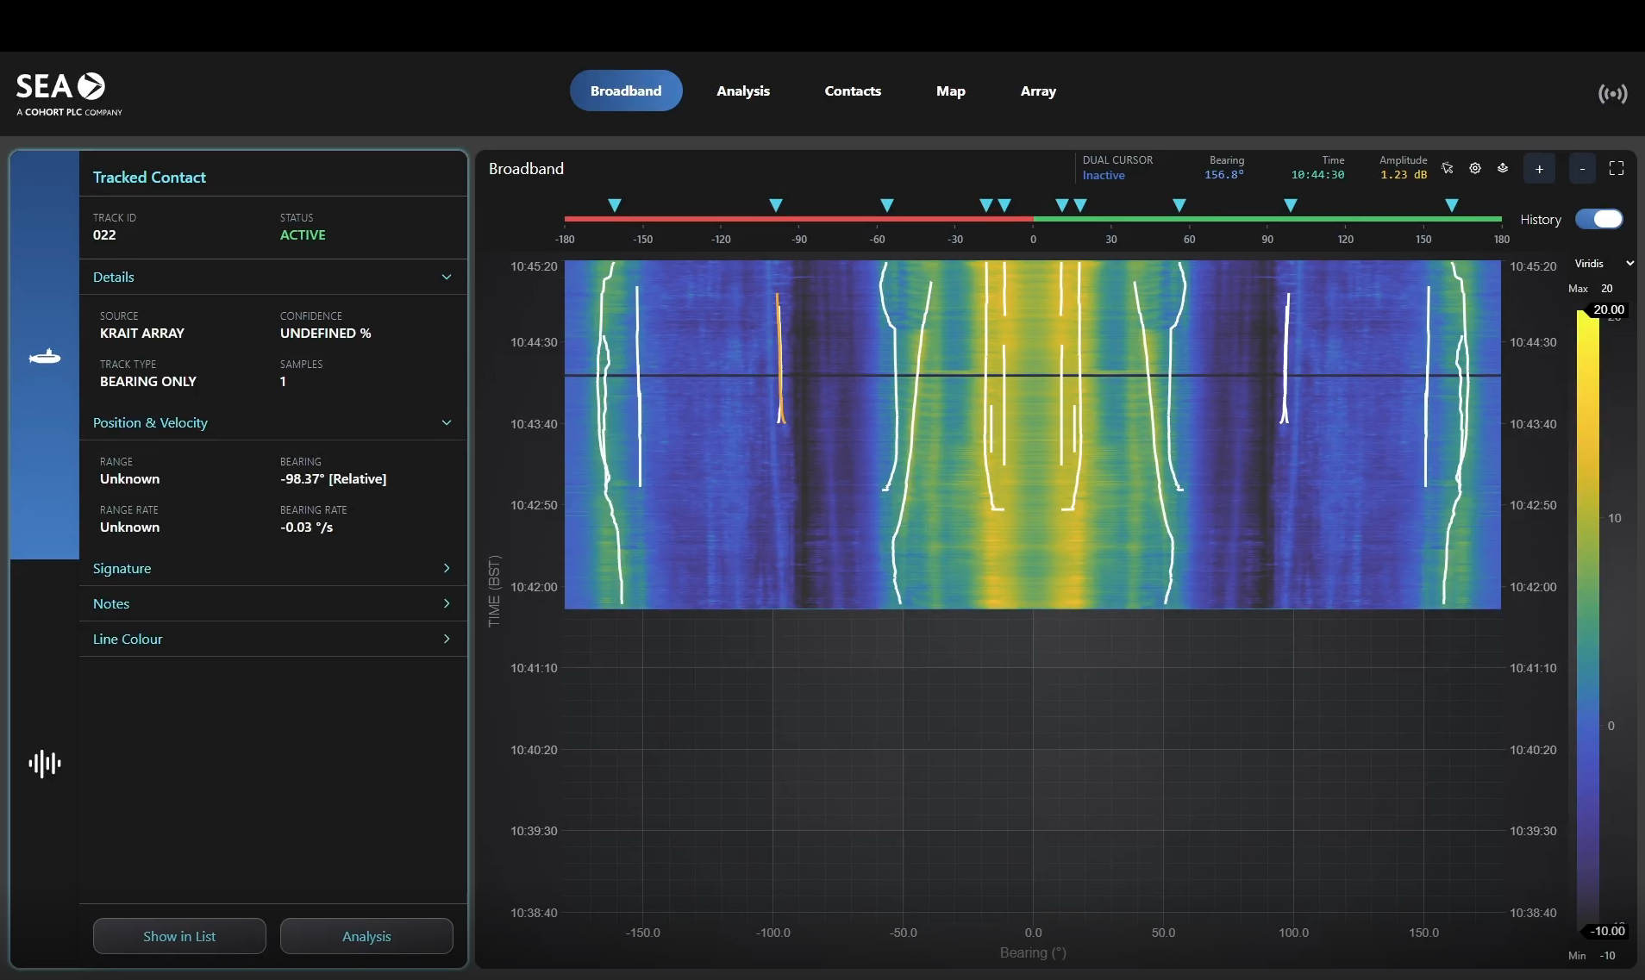Image resolution: width=1645 pixels, height=980 pixels.
Task: Collapse the Details section
Action: [x=446, y=277]
